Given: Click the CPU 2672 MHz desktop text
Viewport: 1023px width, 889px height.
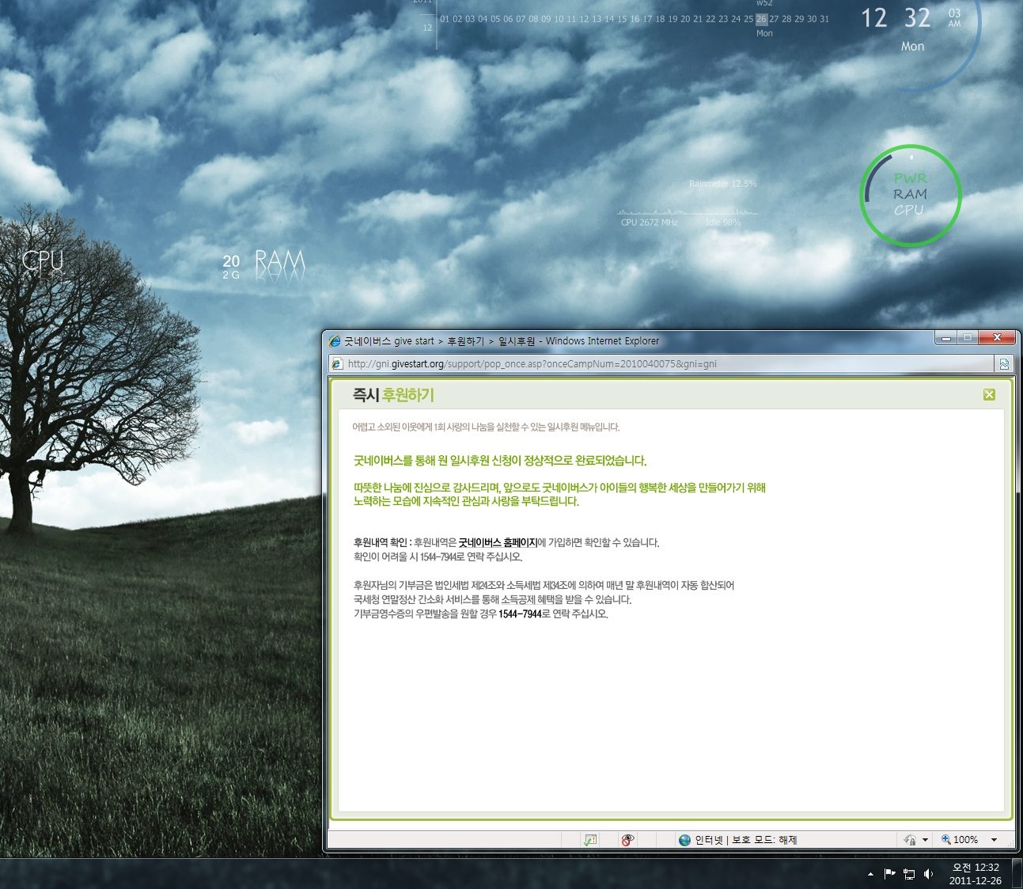Looking at the screenshot, I should click(x=649, y=222).
